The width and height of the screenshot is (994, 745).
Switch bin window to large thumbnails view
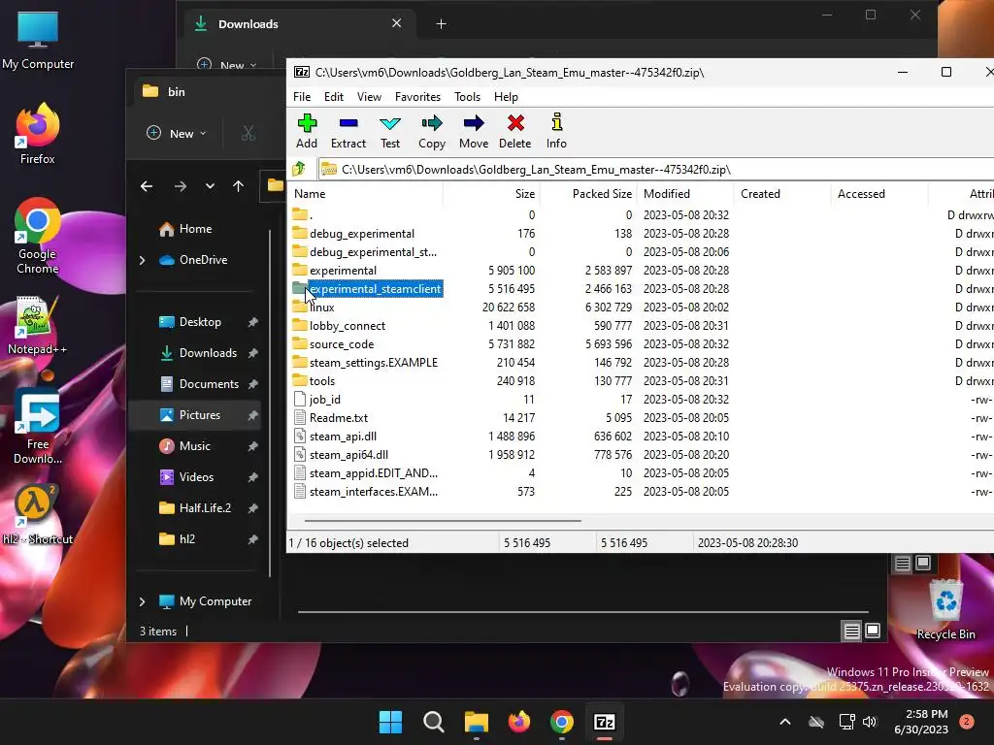tap(873, 631)
